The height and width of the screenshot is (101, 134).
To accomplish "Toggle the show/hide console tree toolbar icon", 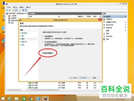I will click(x=16, y=10).
